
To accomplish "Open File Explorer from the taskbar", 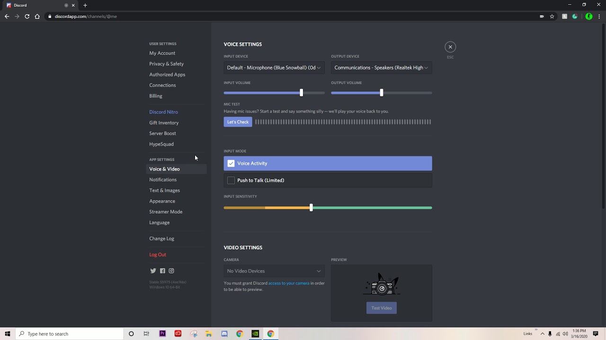I will pos(209,333).
